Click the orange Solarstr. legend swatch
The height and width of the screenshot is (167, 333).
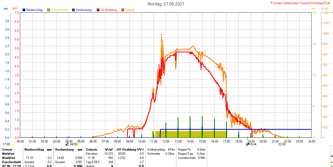[123, 10]
